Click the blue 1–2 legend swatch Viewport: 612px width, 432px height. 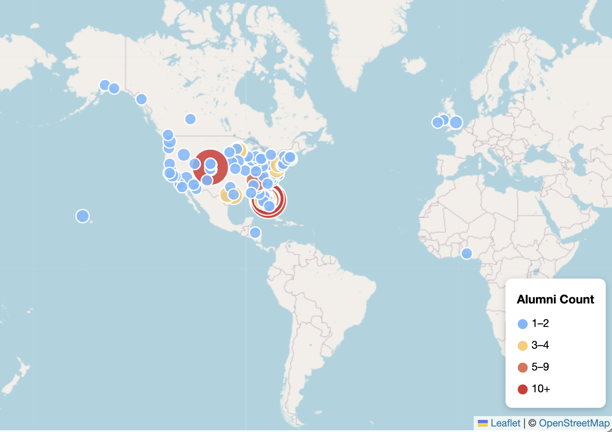click(x=522, y=324)
